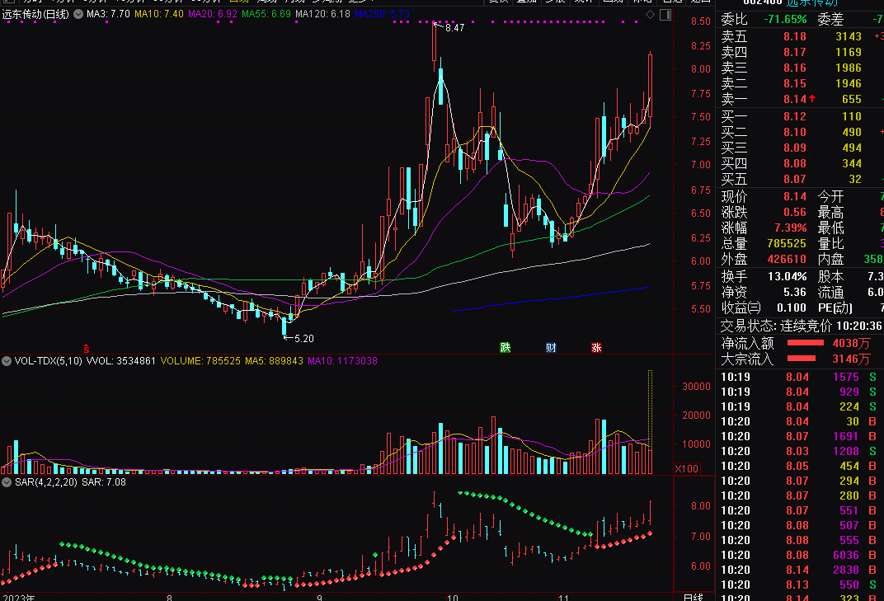Click the 8.47 high price annotation
Viewport: 884px width, 601px height.
(x=454, y=28)
